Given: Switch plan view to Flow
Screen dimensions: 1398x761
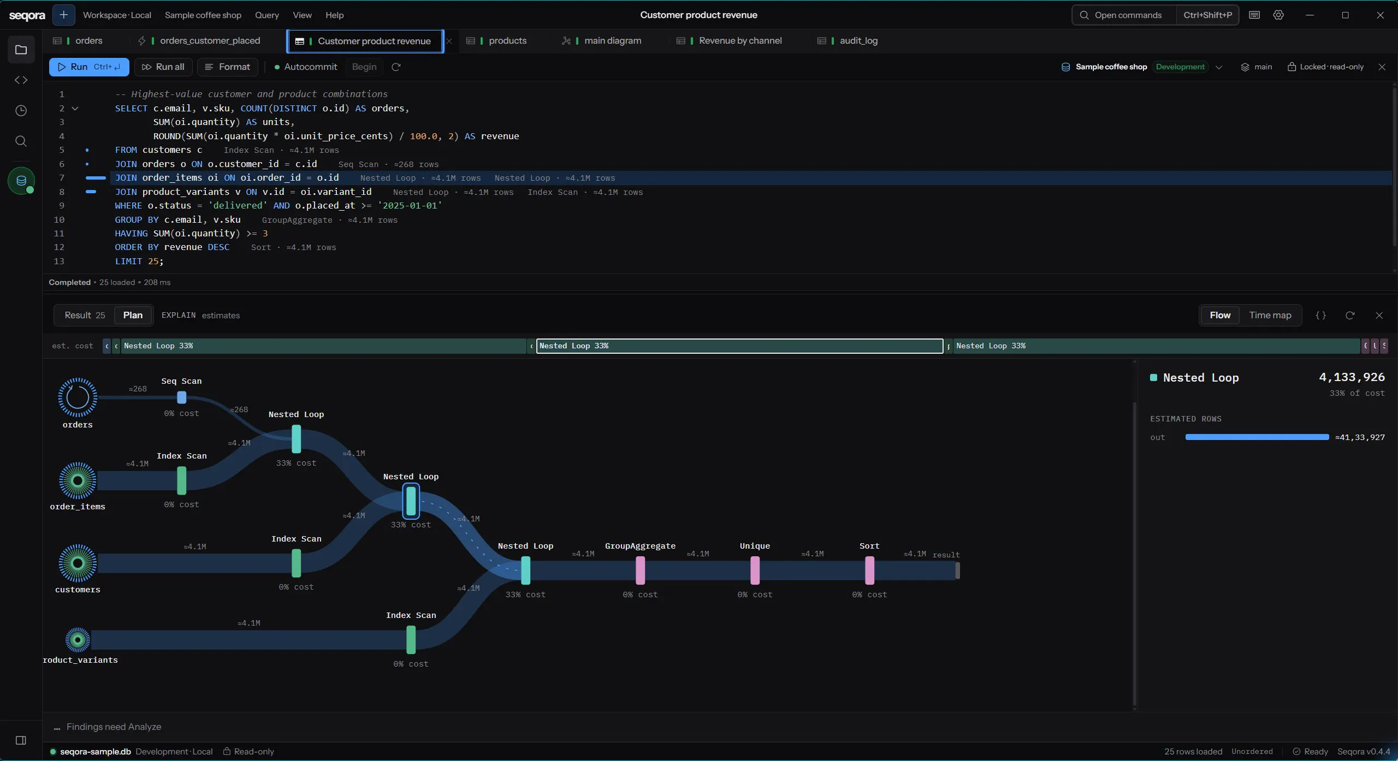Looking at the screenshot, I should click(1220, 315).
